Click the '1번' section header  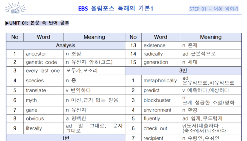coord(66,138)
